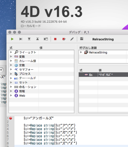Select 'プロセス' label in watch list
The width and height of the screenshot is (128, 147).
[25, 74]
